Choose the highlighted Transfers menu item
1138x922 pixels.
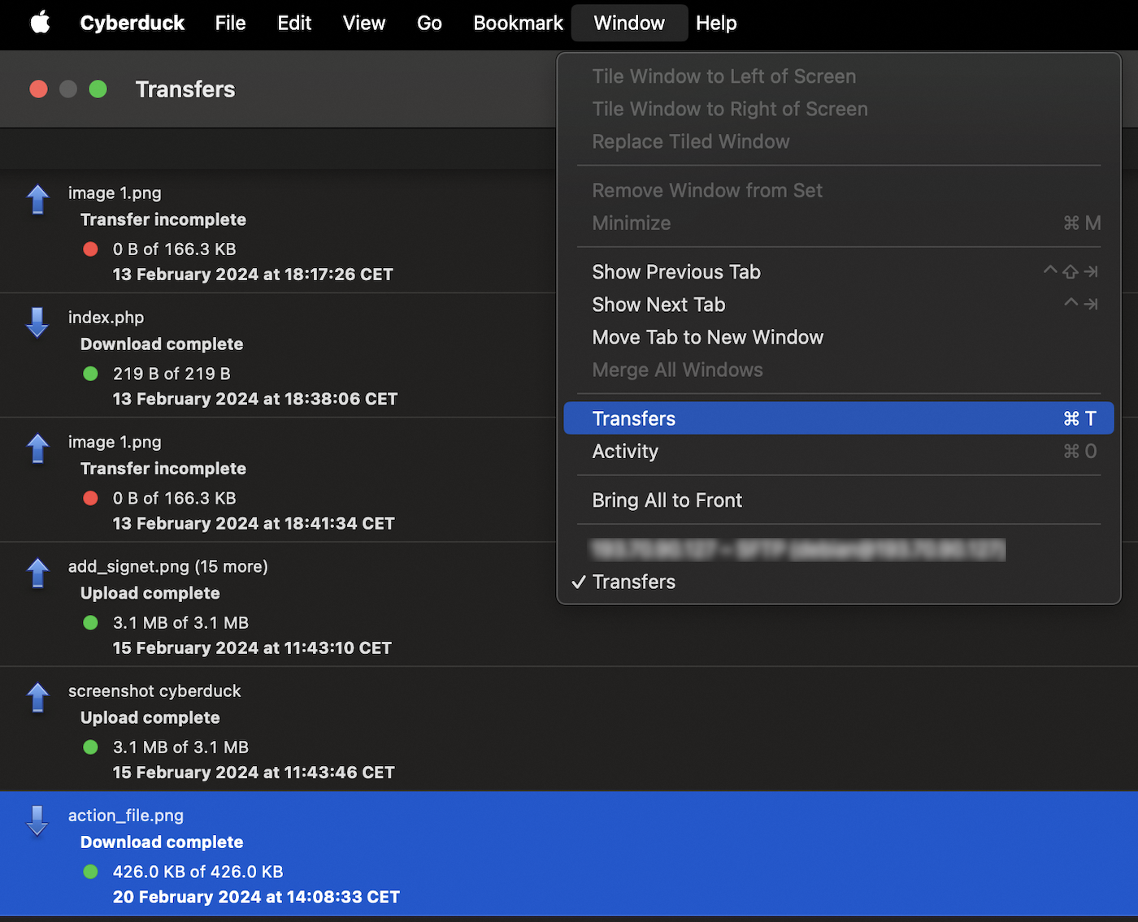point(633,418)
